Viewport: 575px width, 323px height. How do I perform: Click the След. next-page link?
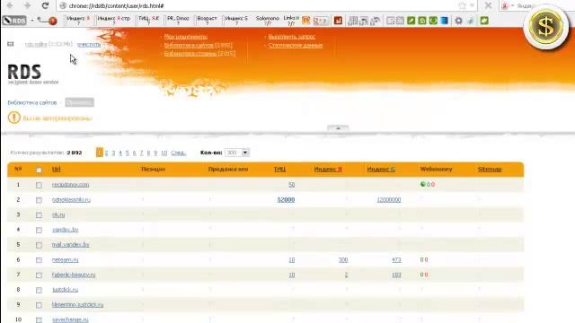click(178, 153)
